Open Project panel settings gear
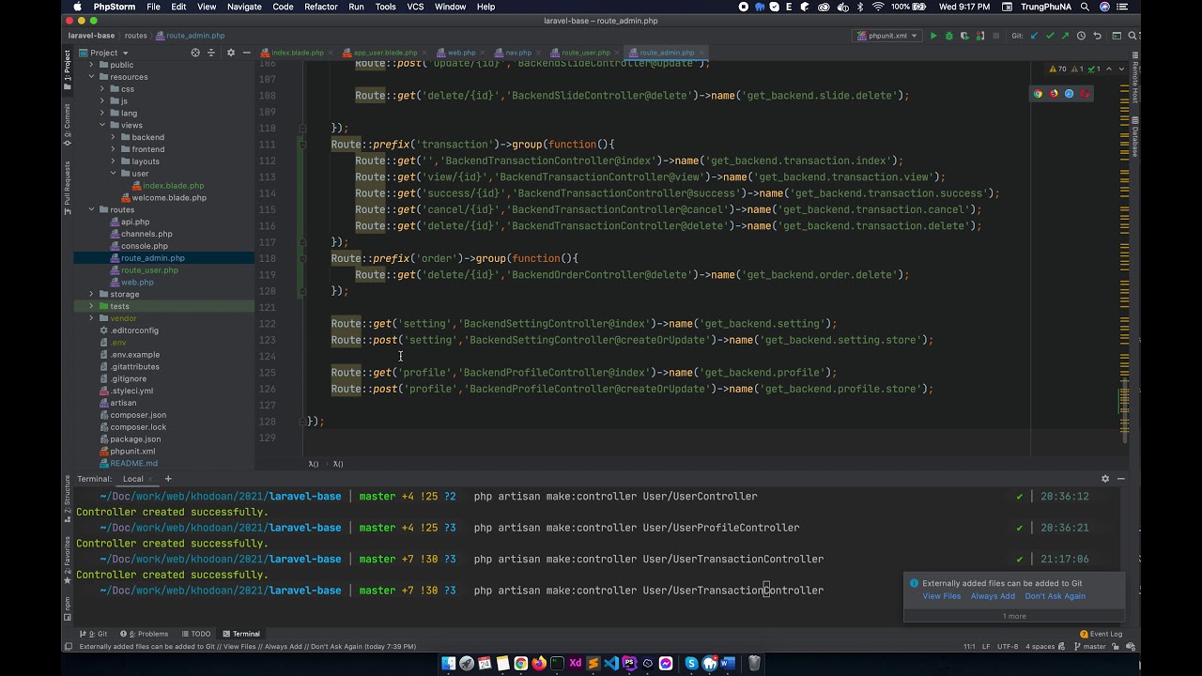The width and height of the screenshot is (1202, 676). [x=231, y=53]
